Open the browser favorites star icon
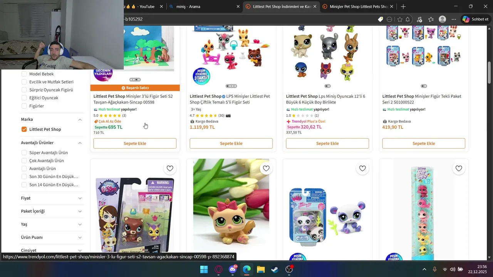493x277 pixels. pyautogui.click(x=400, y=19)
